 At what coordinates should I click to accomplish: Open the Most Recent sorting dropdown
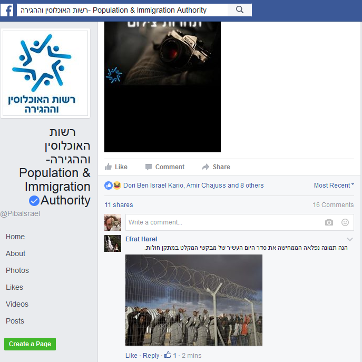(334, 185)
